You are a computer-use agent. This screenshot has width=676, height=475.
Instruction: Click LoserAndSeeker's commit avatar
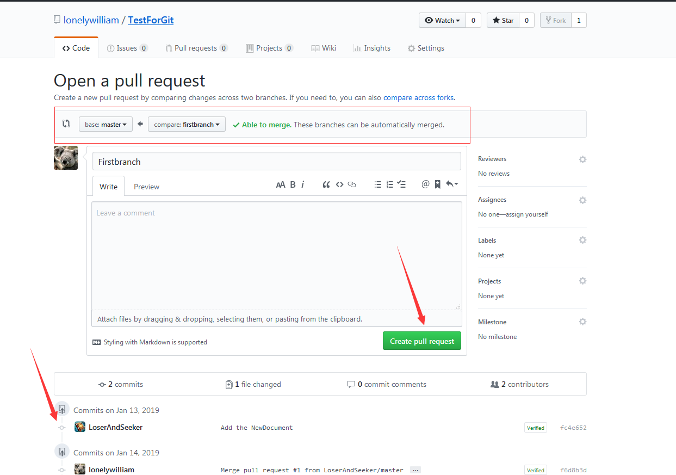80,427
